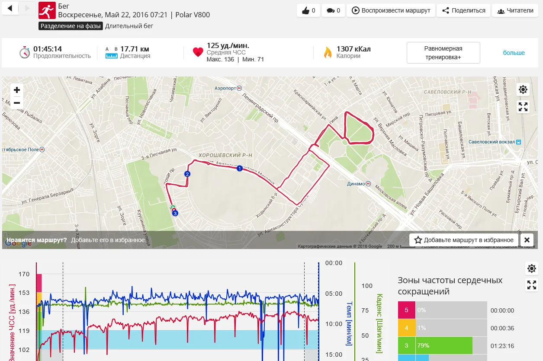Open map settings gear icon

pos(523,89)
